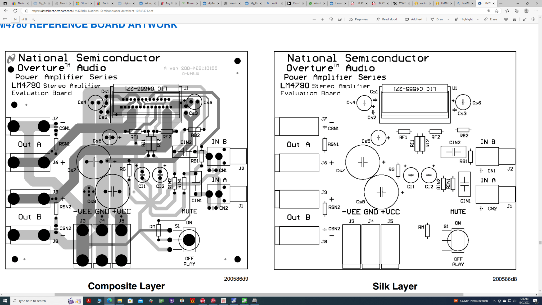Activate the Highlight tool
This screenshot has height=305, width=542.
click(x=464, y=19)
